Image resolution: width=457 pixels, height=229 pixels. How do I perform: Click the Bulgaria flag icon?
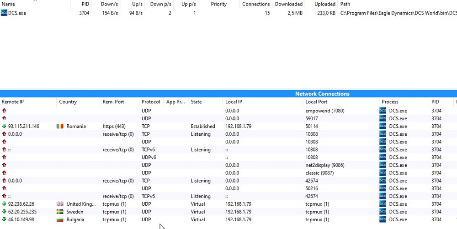click(x=60, y=220)
